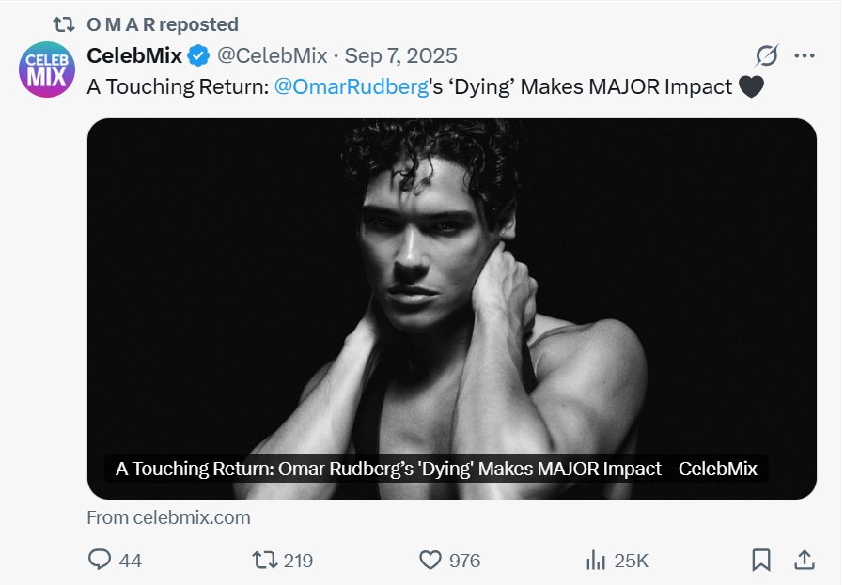This screenshot has height=585, width=844.
Task: Click the CelebMix display name
Action: point(134,55)
